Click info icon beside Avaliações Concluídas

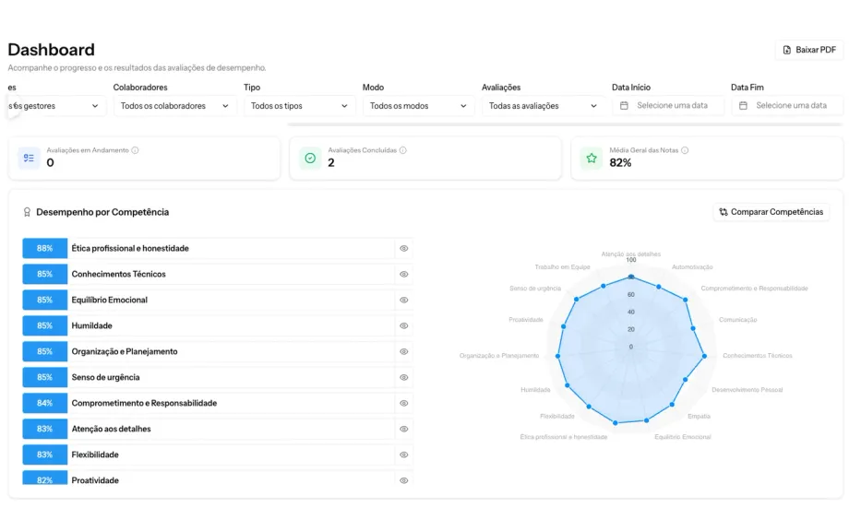pyautogui.click(x=403, y=150)
